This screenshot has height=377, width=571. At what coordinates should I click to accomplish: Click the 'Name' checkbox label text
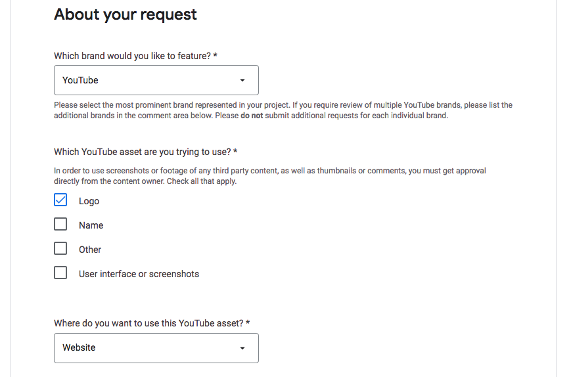pos(91,226)
